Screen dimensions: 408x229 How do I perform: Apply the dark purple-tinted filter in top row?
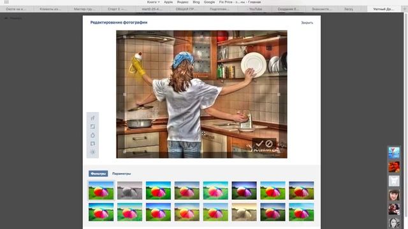pos(244,191)
